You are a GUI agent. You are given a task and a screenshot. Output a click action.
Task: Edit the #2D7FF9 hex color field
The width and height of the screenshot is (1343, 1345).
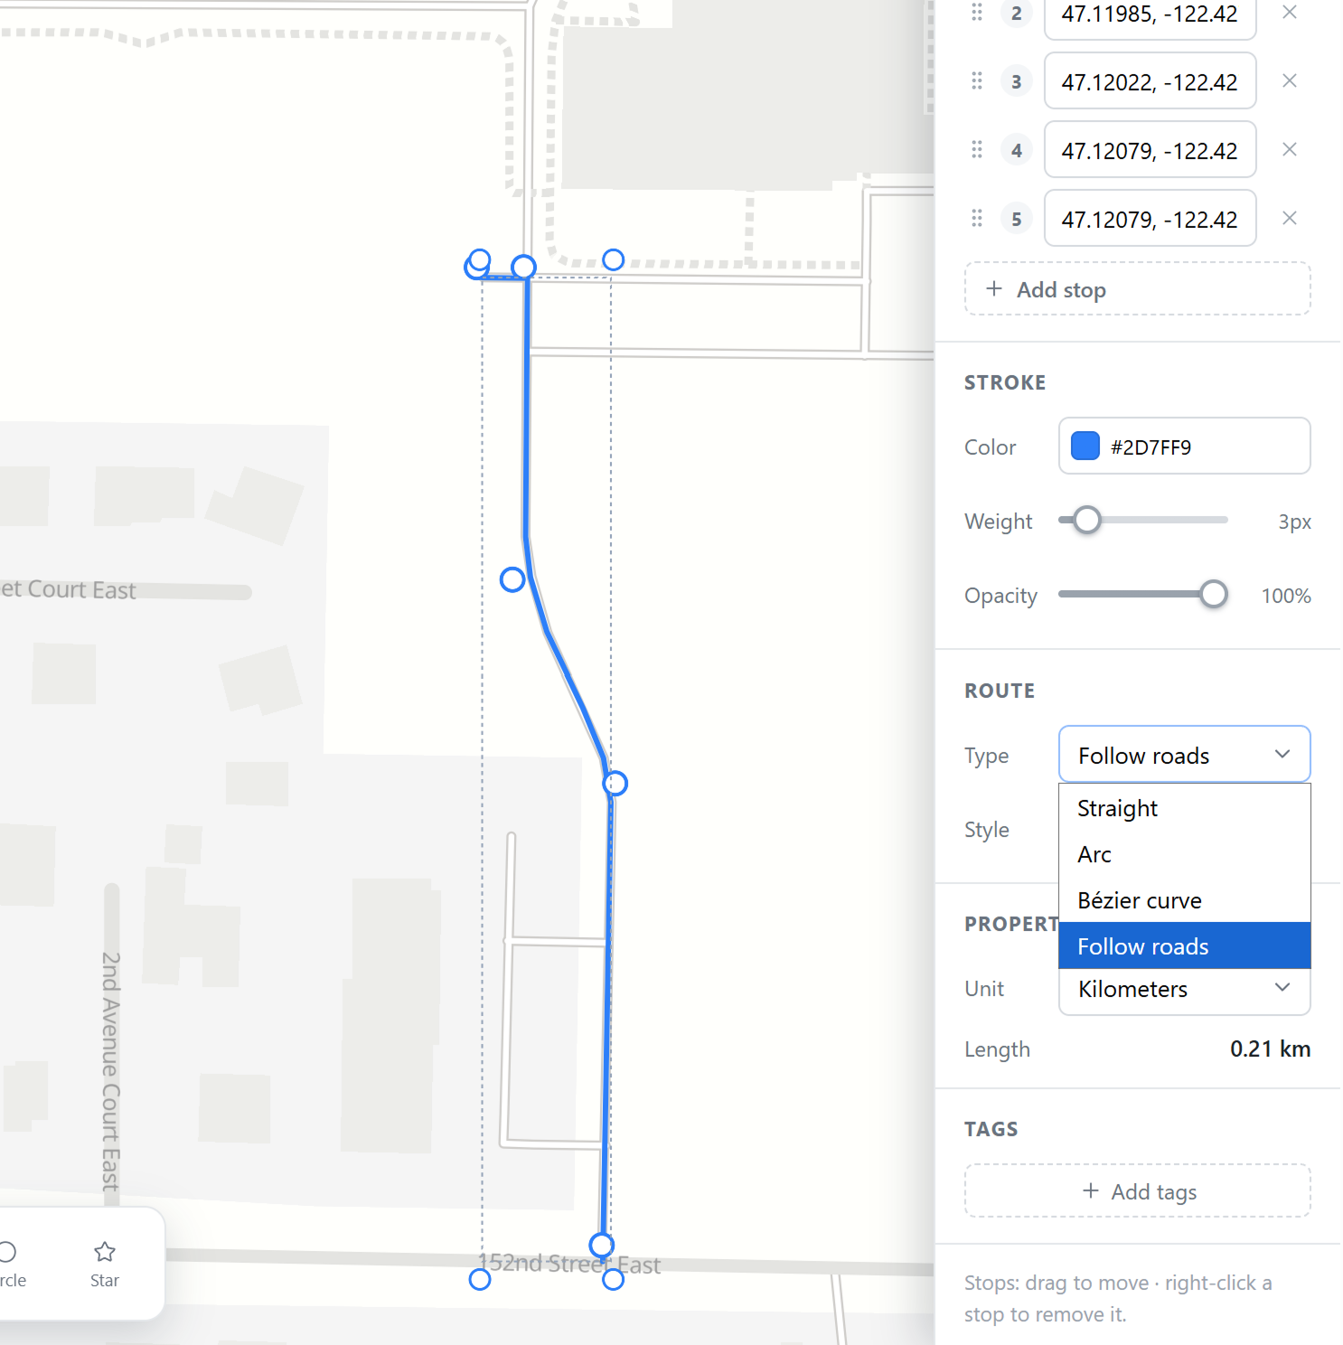click(1185, 447)
